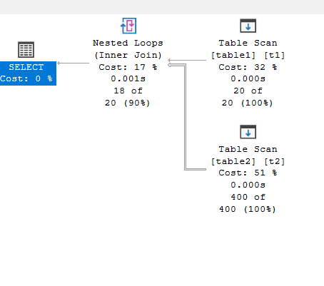Select the (Inner Join) label
The image size is (324, 286).
pyautogui.click(x=128, y=55)
